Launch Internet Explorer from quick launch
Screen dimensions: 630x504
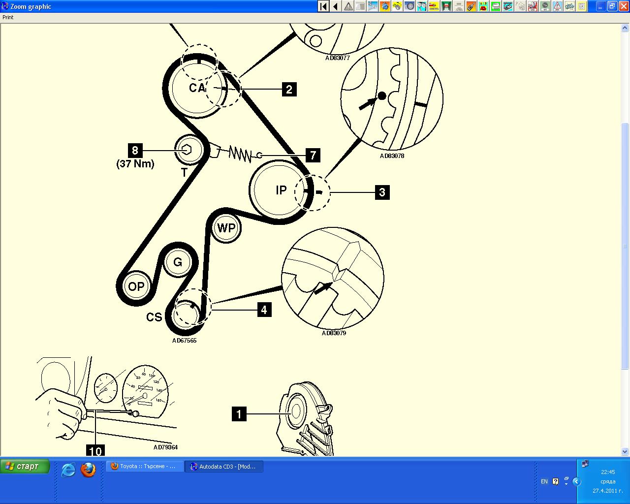[68, 470]
